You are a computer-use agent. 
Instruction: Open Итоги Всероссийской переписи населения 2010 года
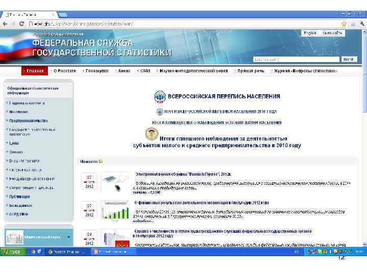[220, 112]
